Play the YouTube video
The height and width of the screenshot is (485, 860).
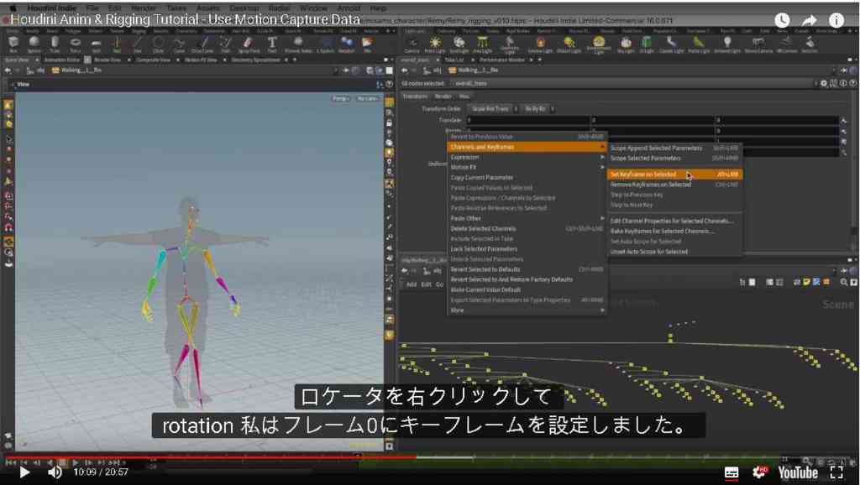(24, 472)
